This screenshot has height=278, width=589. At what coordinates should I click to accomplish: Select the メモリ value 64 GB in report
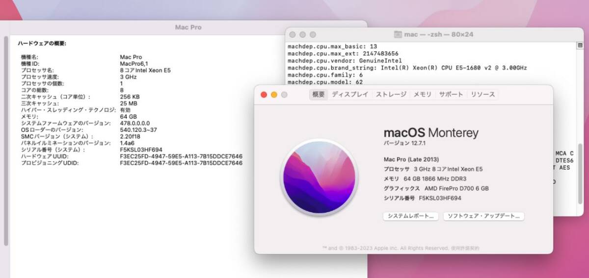(128, 117)
